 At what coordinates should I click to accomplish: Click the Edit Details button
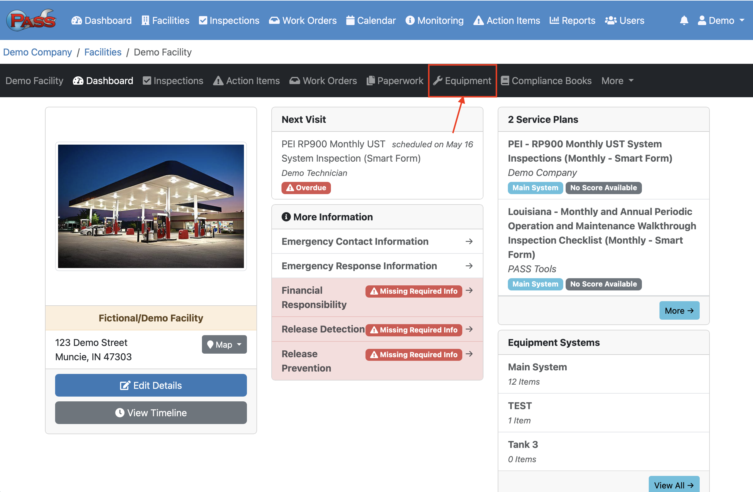click(x=151, y=385)
